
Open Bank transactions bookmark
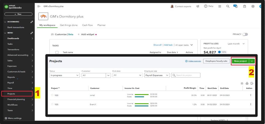point(16,27)
